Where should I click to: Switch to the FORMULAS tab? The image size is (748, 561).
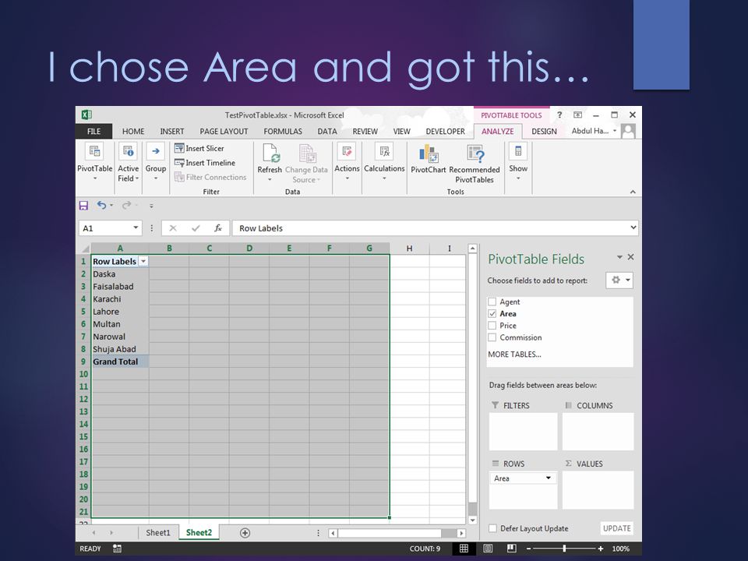coord(283,131)
